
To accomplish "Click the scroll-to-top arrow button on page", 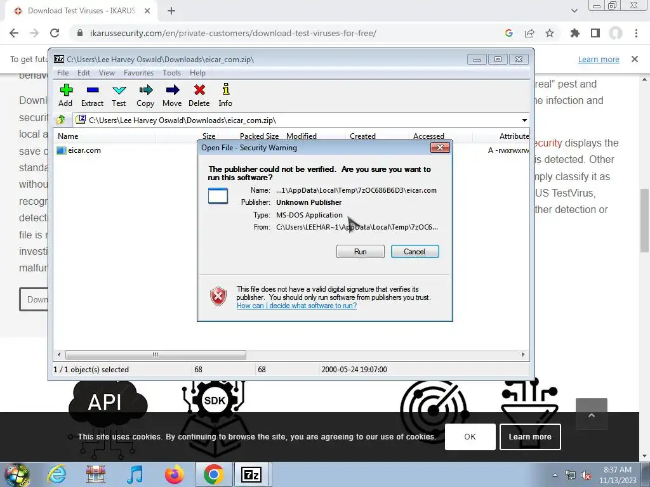I will point(592,414).
